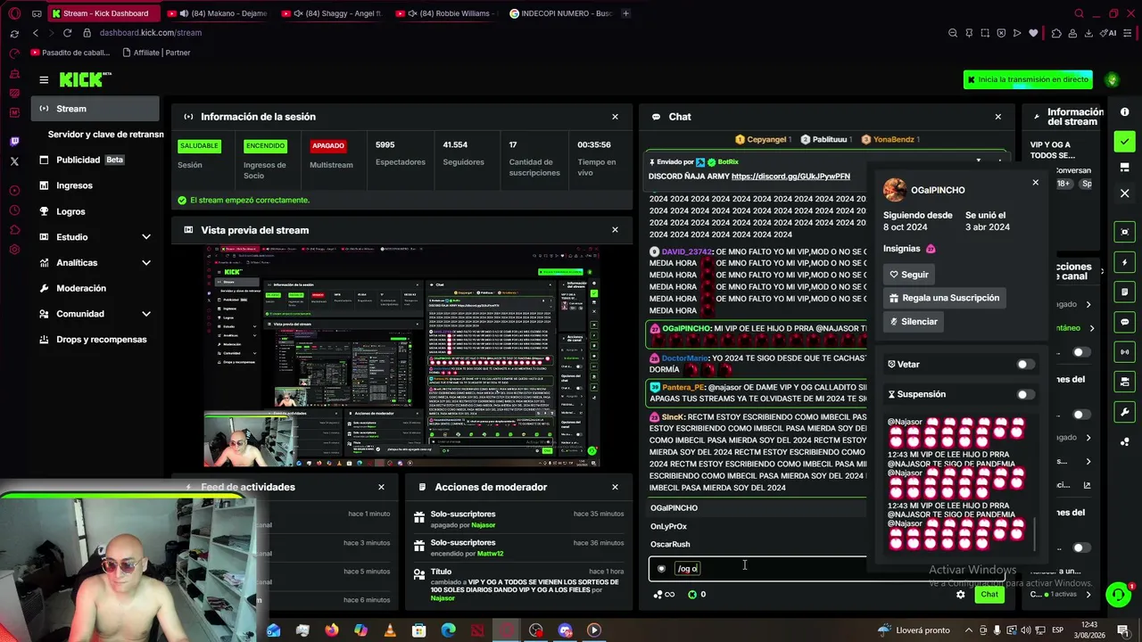Click the emote icon beside chat input
The height and width of the screenshot is (642, 1142).
(661, 569)
